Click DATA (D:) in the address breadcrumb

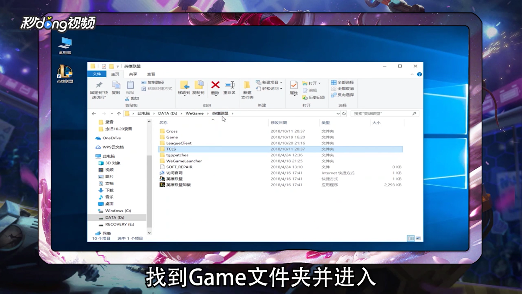tap(167, 113)
